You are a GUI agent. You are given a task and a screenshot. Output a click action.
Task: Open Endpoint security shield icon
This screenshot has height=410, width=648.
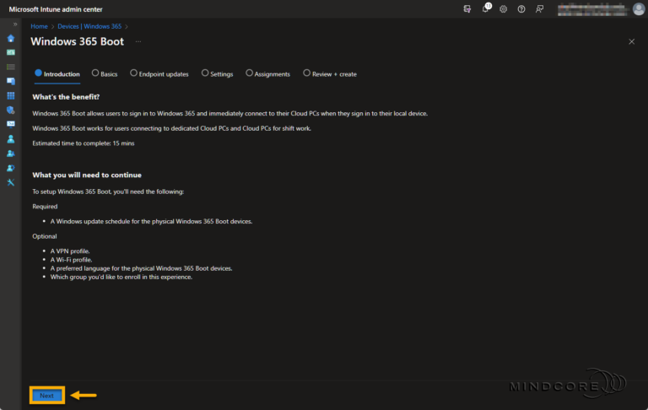[x=11, y=110]
